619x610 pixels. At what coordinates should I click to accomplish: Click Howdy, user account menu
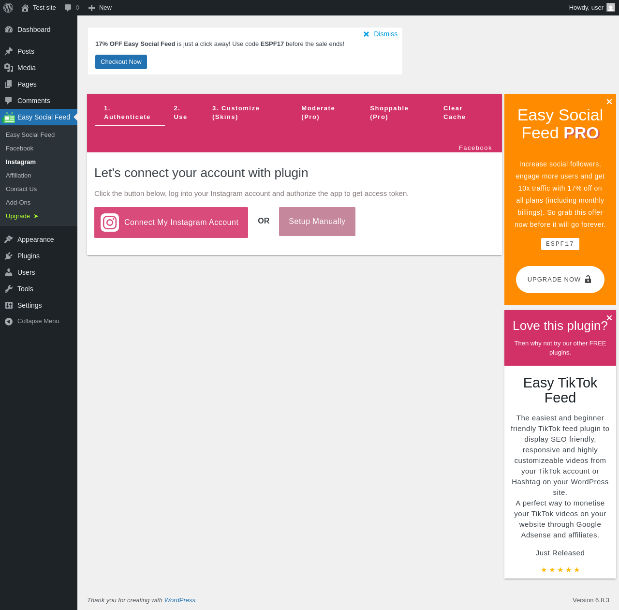coord(591,8)
